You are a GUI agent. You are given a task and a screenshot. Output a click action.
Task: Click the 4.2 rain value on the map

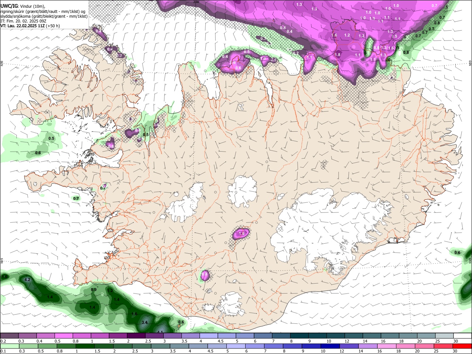[x=27, y=280]
